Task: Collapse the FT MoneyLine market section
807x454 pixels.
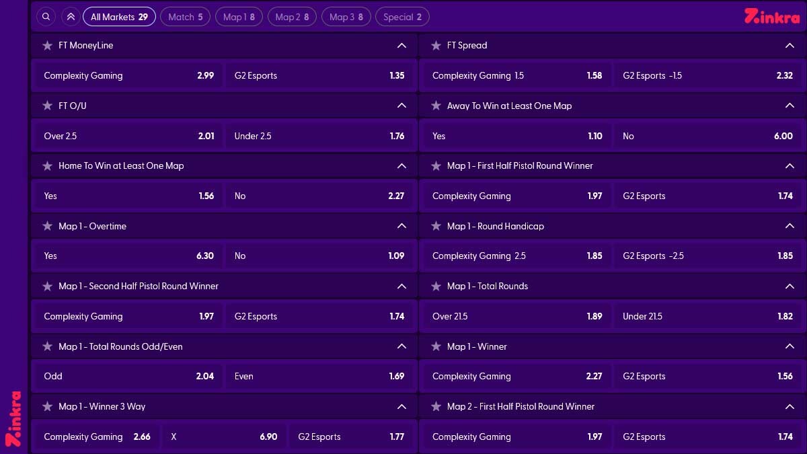Action: (401, 46)
